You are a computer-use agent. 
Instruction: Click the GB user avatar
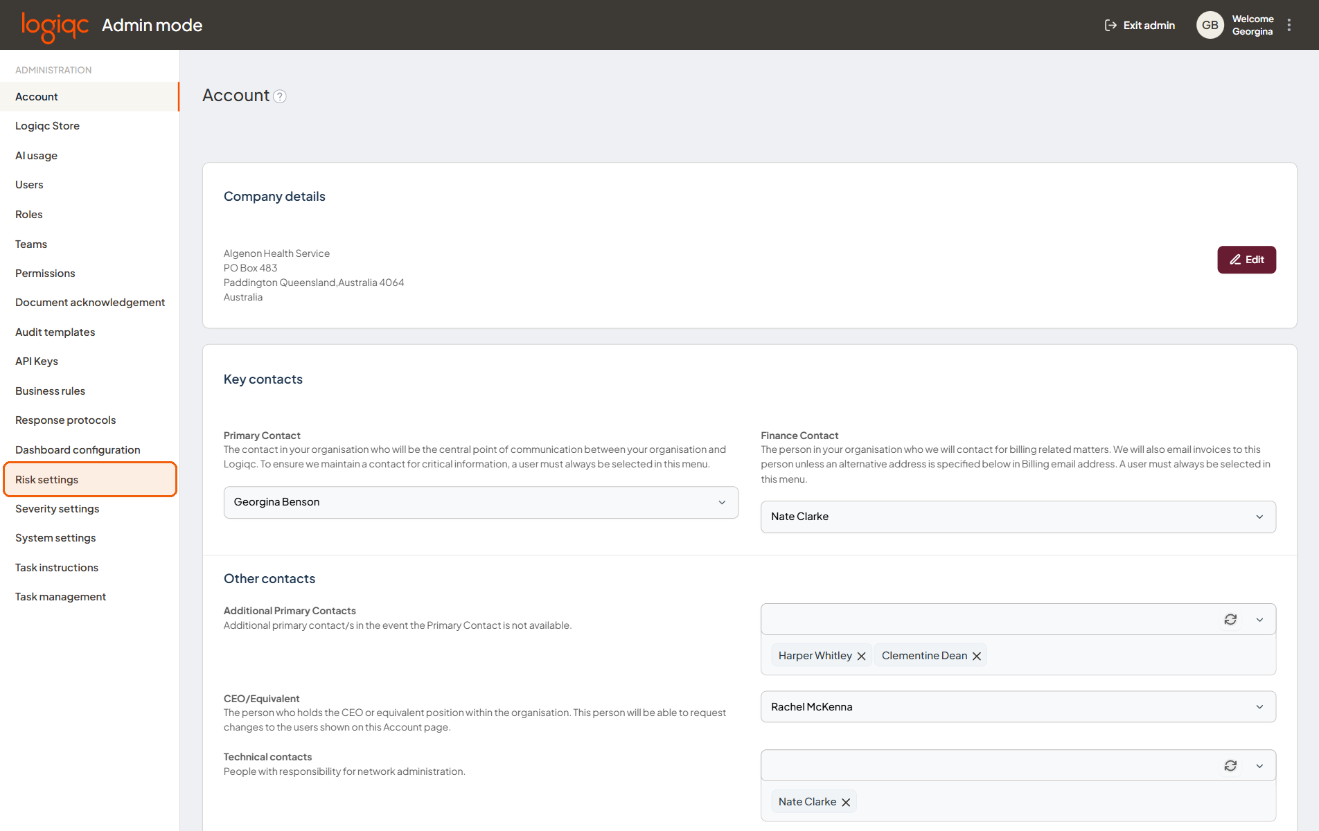(x=1210, y=25)
